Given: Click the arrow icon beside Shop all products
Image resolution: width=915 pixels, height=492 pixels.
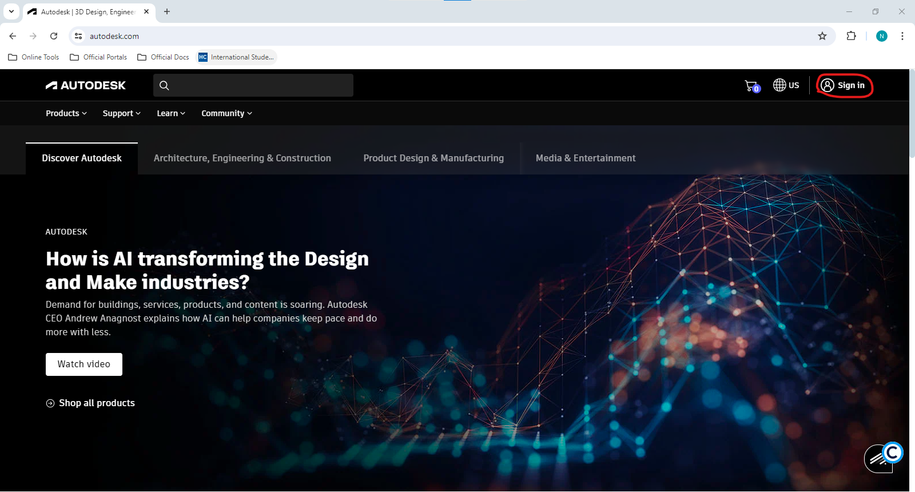Looking at the screenshot, I should pyautogui.click(x=50, y=403).
